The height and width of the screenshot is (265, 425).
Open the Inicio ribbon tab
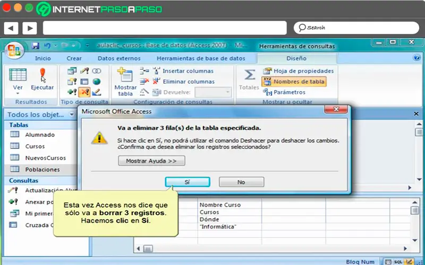[x=43, y=58]
